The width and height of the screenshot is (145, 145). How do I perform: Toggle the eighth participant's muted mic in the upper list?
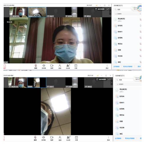(x=141, y=62)
